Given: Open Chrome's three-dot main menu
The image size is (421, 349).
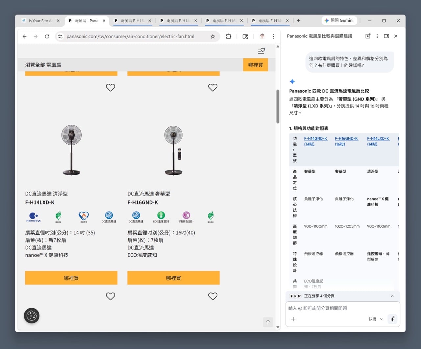Looking at the screenshot, I should [x=273, y=36].
